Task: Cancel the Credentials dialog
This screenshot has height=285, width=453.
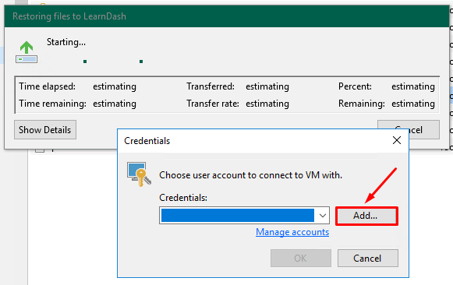Action: [x=367, y=259]
